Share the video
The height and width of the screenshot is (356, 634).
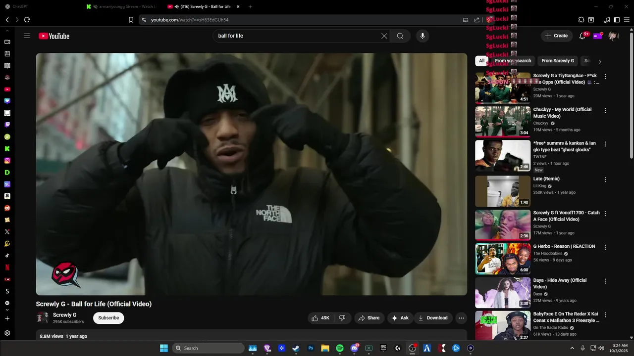(369, 318)
